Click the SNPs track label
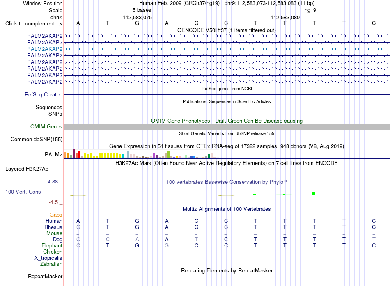This screenshot has height=286, width=390. (55, 114)
